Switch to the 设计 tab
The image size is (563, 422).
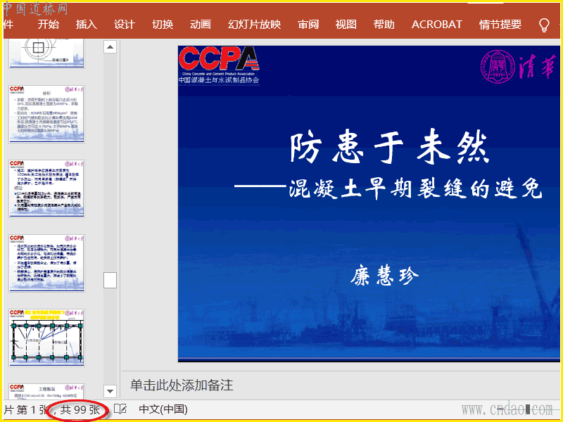tap(125, 25)
